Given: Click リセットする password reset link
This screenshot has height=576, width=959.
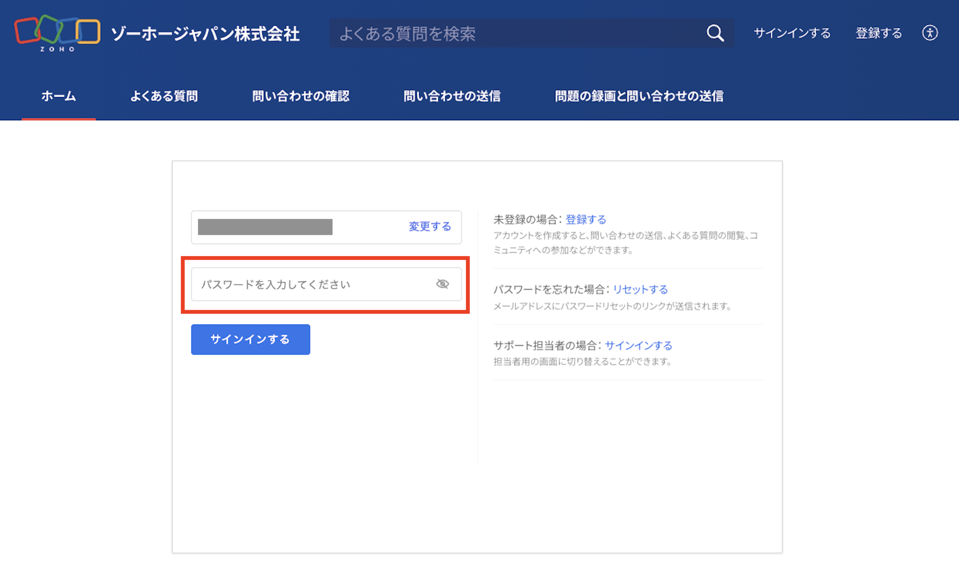Looking at the screenshot, I should (x=640, y=289).
